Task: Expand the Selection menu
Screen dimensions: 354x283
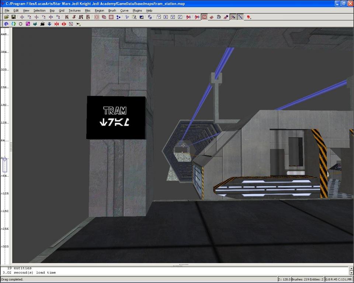Action: click(x=39, y=11)
